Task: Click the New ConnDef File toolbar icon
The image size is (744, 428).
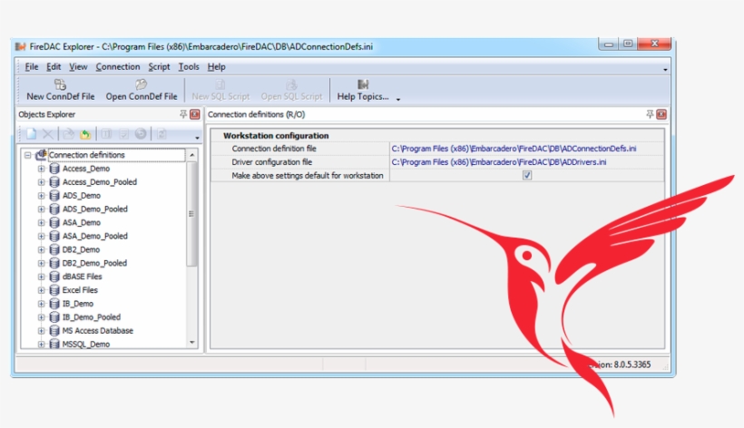Action: [60, 84]
